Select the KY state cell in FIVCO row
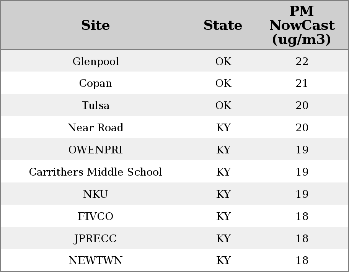 (x=223, y=217)
